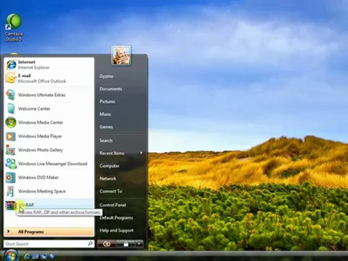348x261 pixels.
Task: Click the power sleep button
Action: click(x=107, y=244)
